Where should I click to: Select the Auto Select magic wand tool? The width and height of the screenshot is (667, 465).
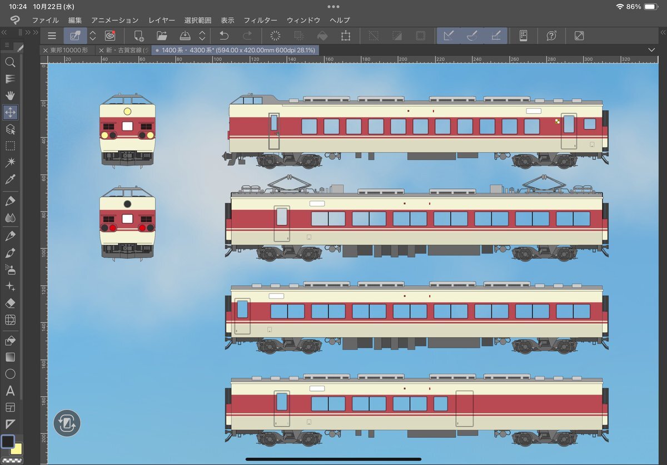click(10, 163)
